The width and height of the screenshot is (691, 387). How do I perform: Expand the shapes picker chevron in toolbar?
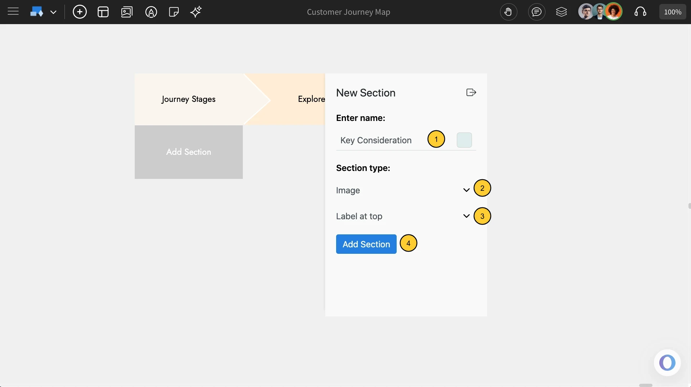tap(54, 12)
